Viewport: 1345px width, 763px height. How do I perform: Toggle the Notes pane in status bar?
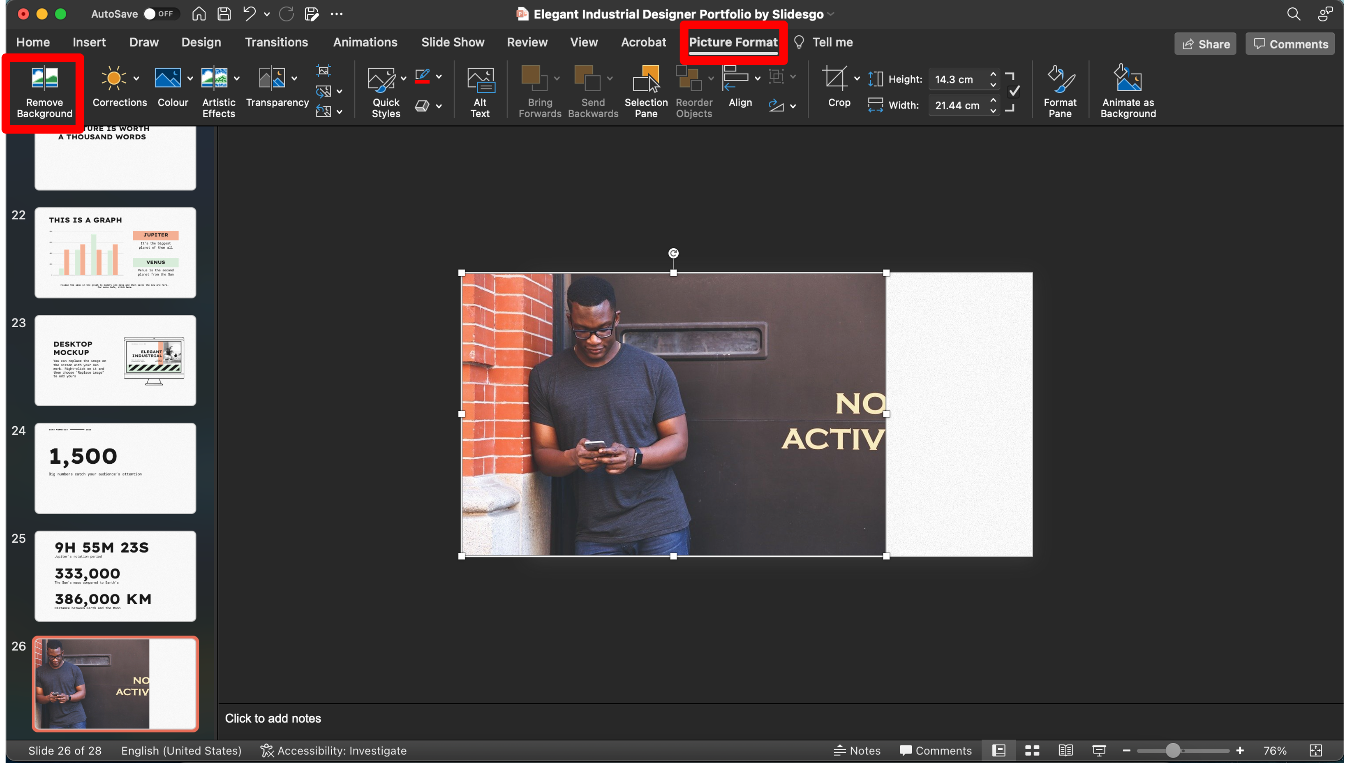click(857, 750)
